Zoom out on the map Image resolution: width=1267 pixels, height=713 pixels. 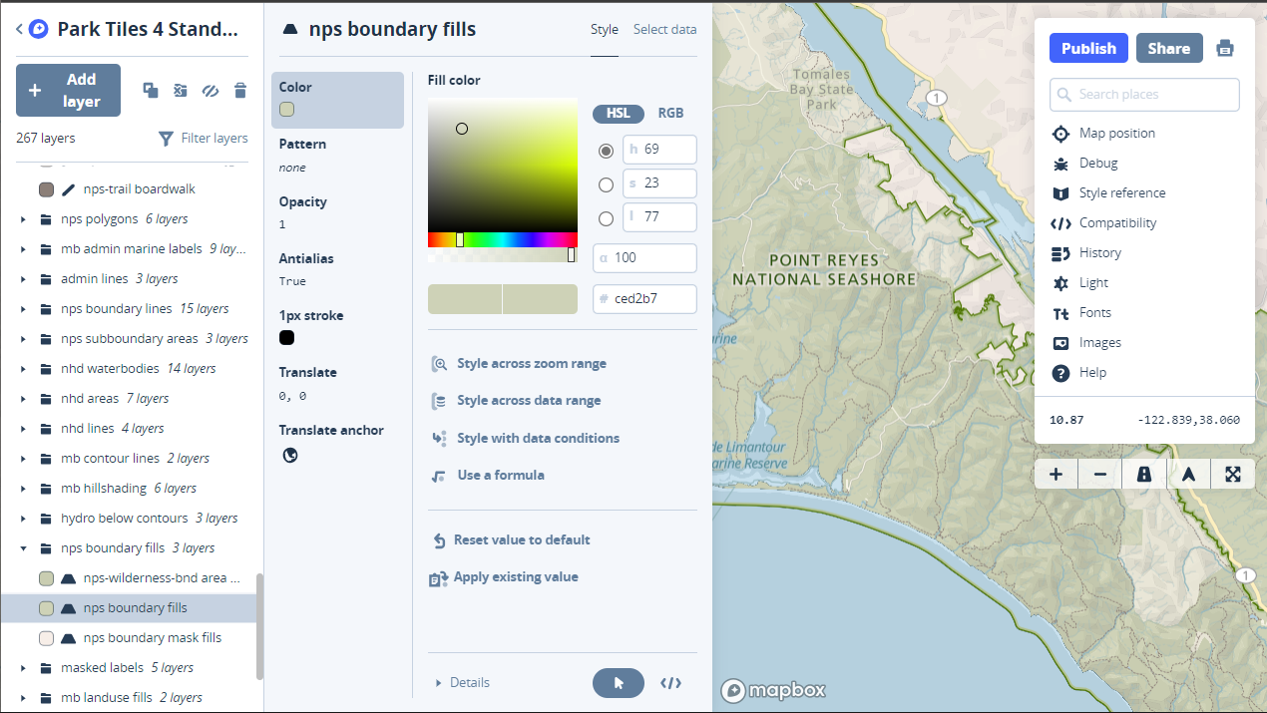1100,475
